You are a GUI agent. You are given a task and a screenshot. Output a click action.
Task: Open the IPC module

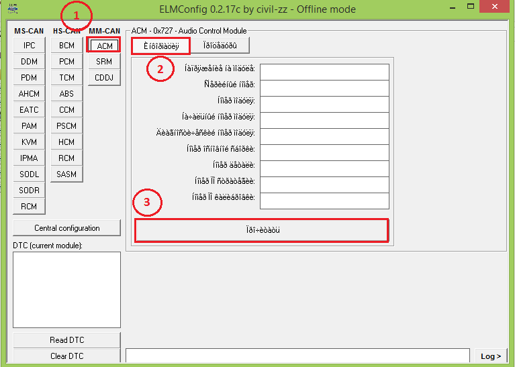click(x=29, y=46)
